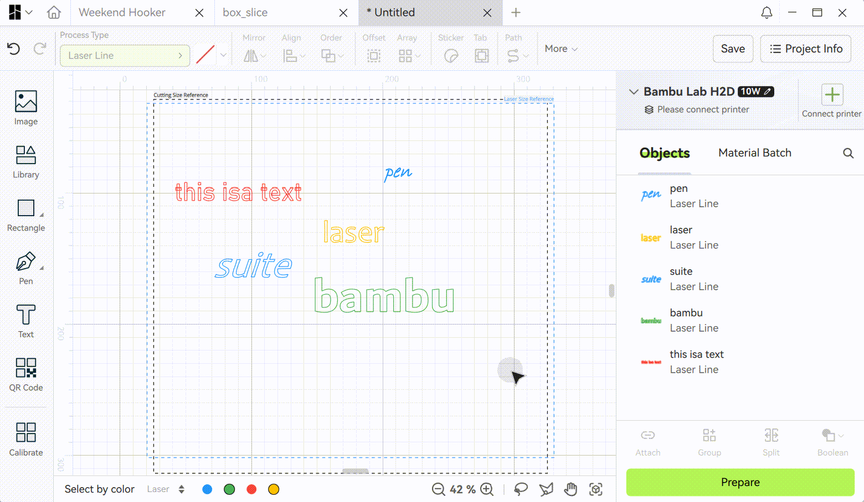864x502 pixels.
Task: Click the Attach button
Action: coord(648,442)
